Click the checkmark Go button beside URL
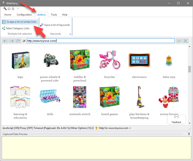This screenshot has width=193, height=161. tap(179, 41)
